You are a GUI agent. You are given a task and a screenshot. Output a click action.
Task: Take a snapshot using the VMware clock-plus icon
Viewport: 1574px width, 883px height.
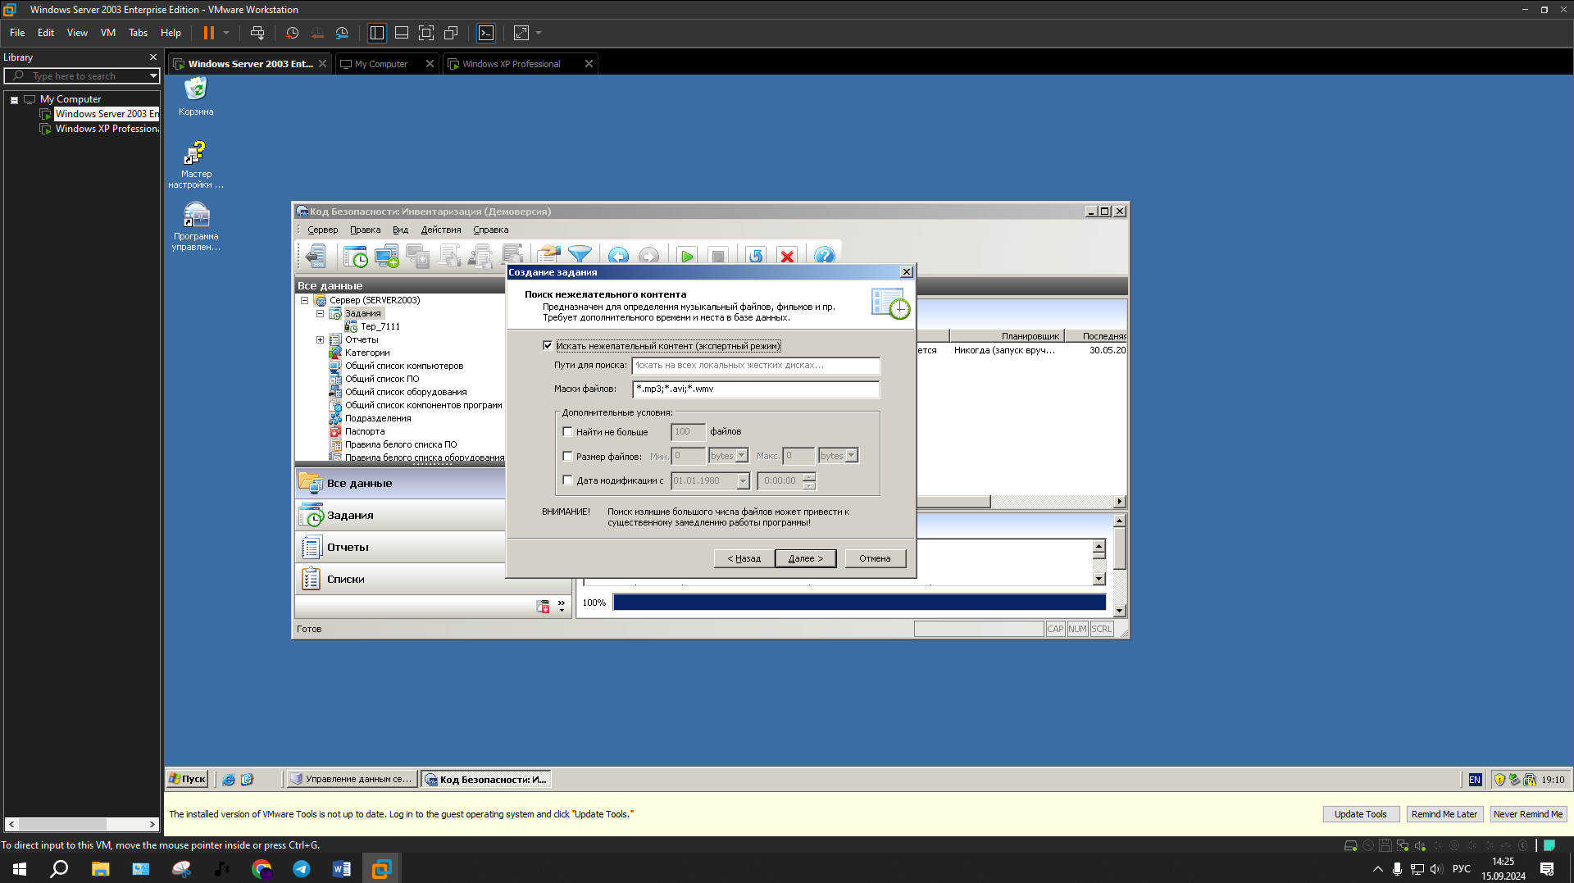(292, 33)
